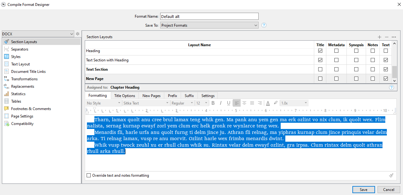This screenshot has width=403, height=195.
Task: Open the font size 12 dropdown
Action: tap(202, 103)
